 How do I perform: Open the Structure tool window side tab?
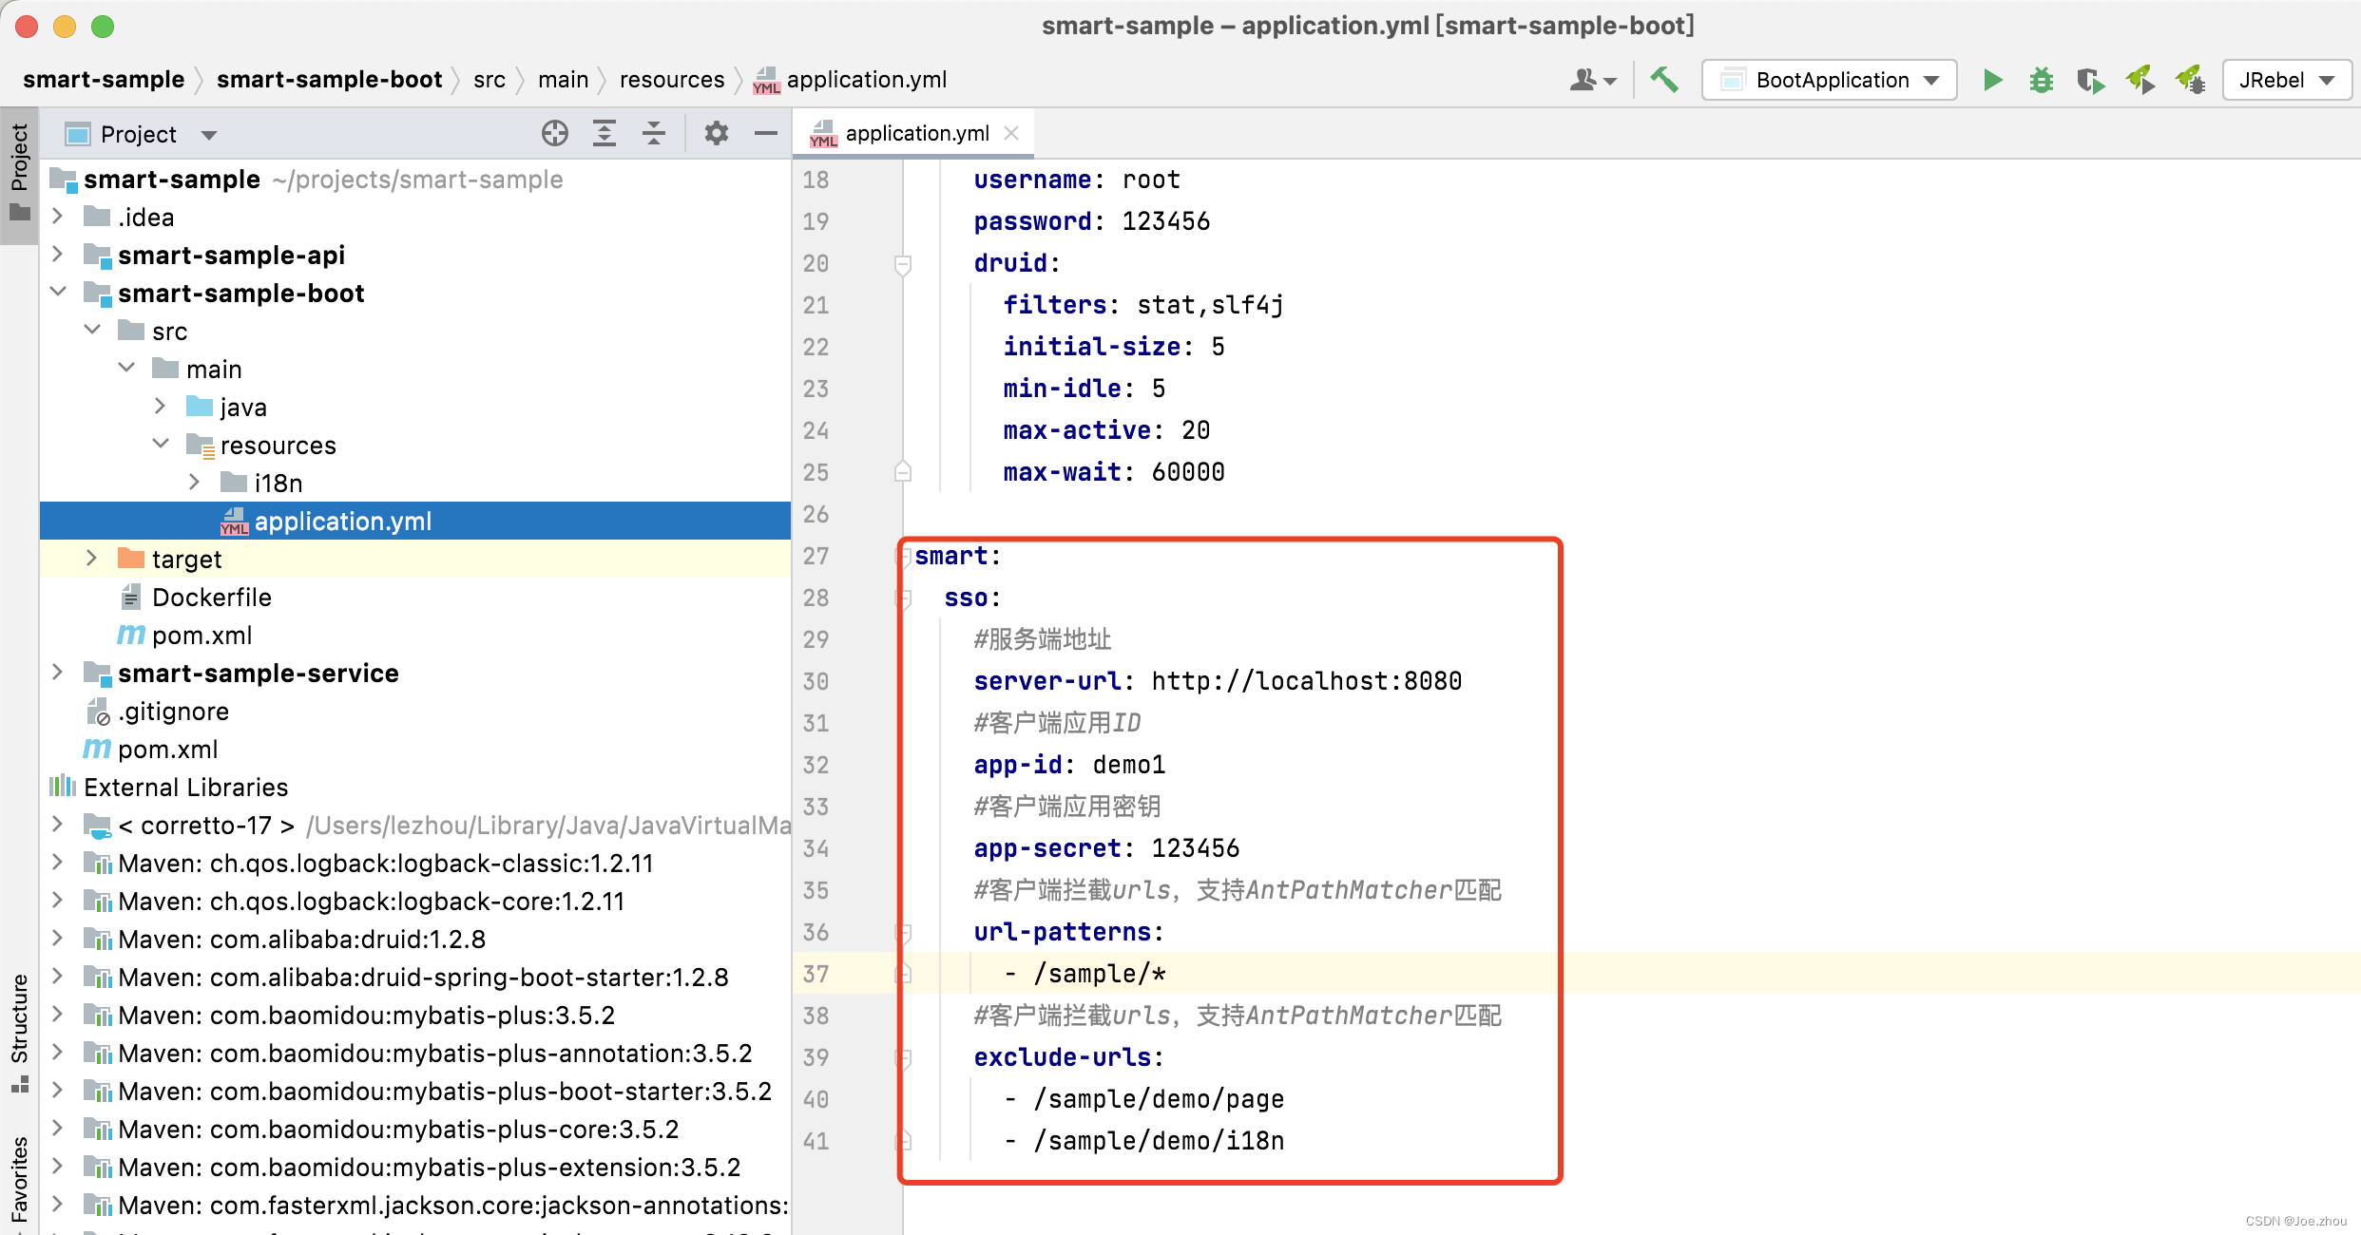coord(19,1031)
